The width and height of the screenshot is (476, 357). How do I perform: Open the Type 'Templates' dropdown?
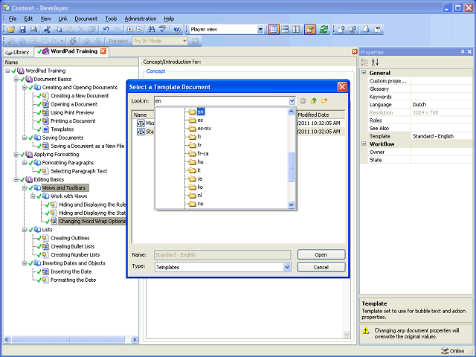click(x=287, y=267)
